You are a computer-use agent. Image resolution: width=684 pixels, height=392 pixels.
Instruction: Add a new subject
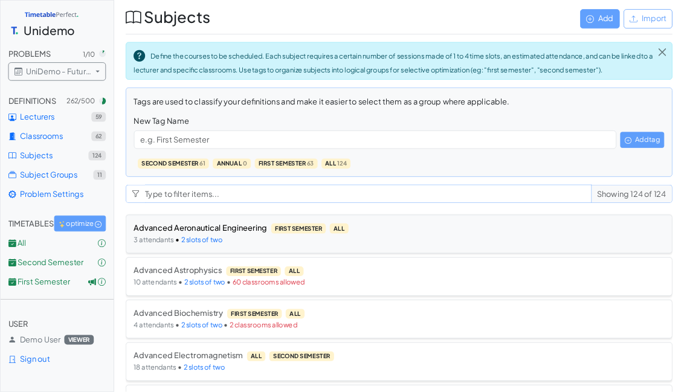(599, 19)
